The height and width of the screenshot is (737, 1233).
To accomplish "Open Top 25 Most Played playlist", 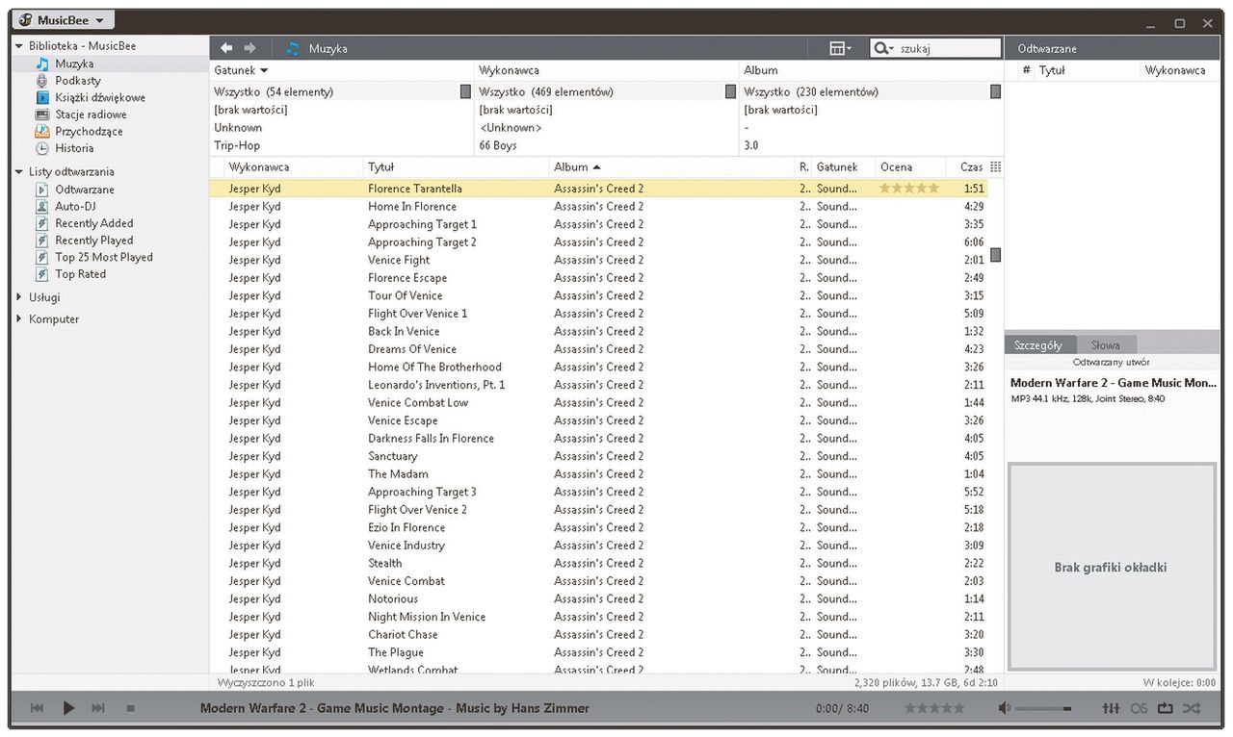I will coord(104,257).
